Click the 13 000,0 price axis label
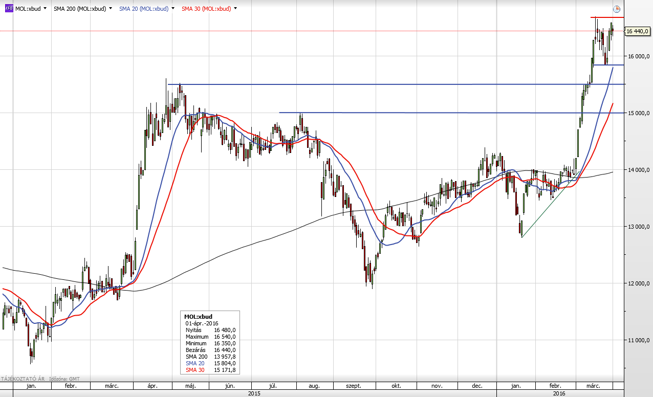The height and width of the screenshot is (397, 653). click(638, 227)
